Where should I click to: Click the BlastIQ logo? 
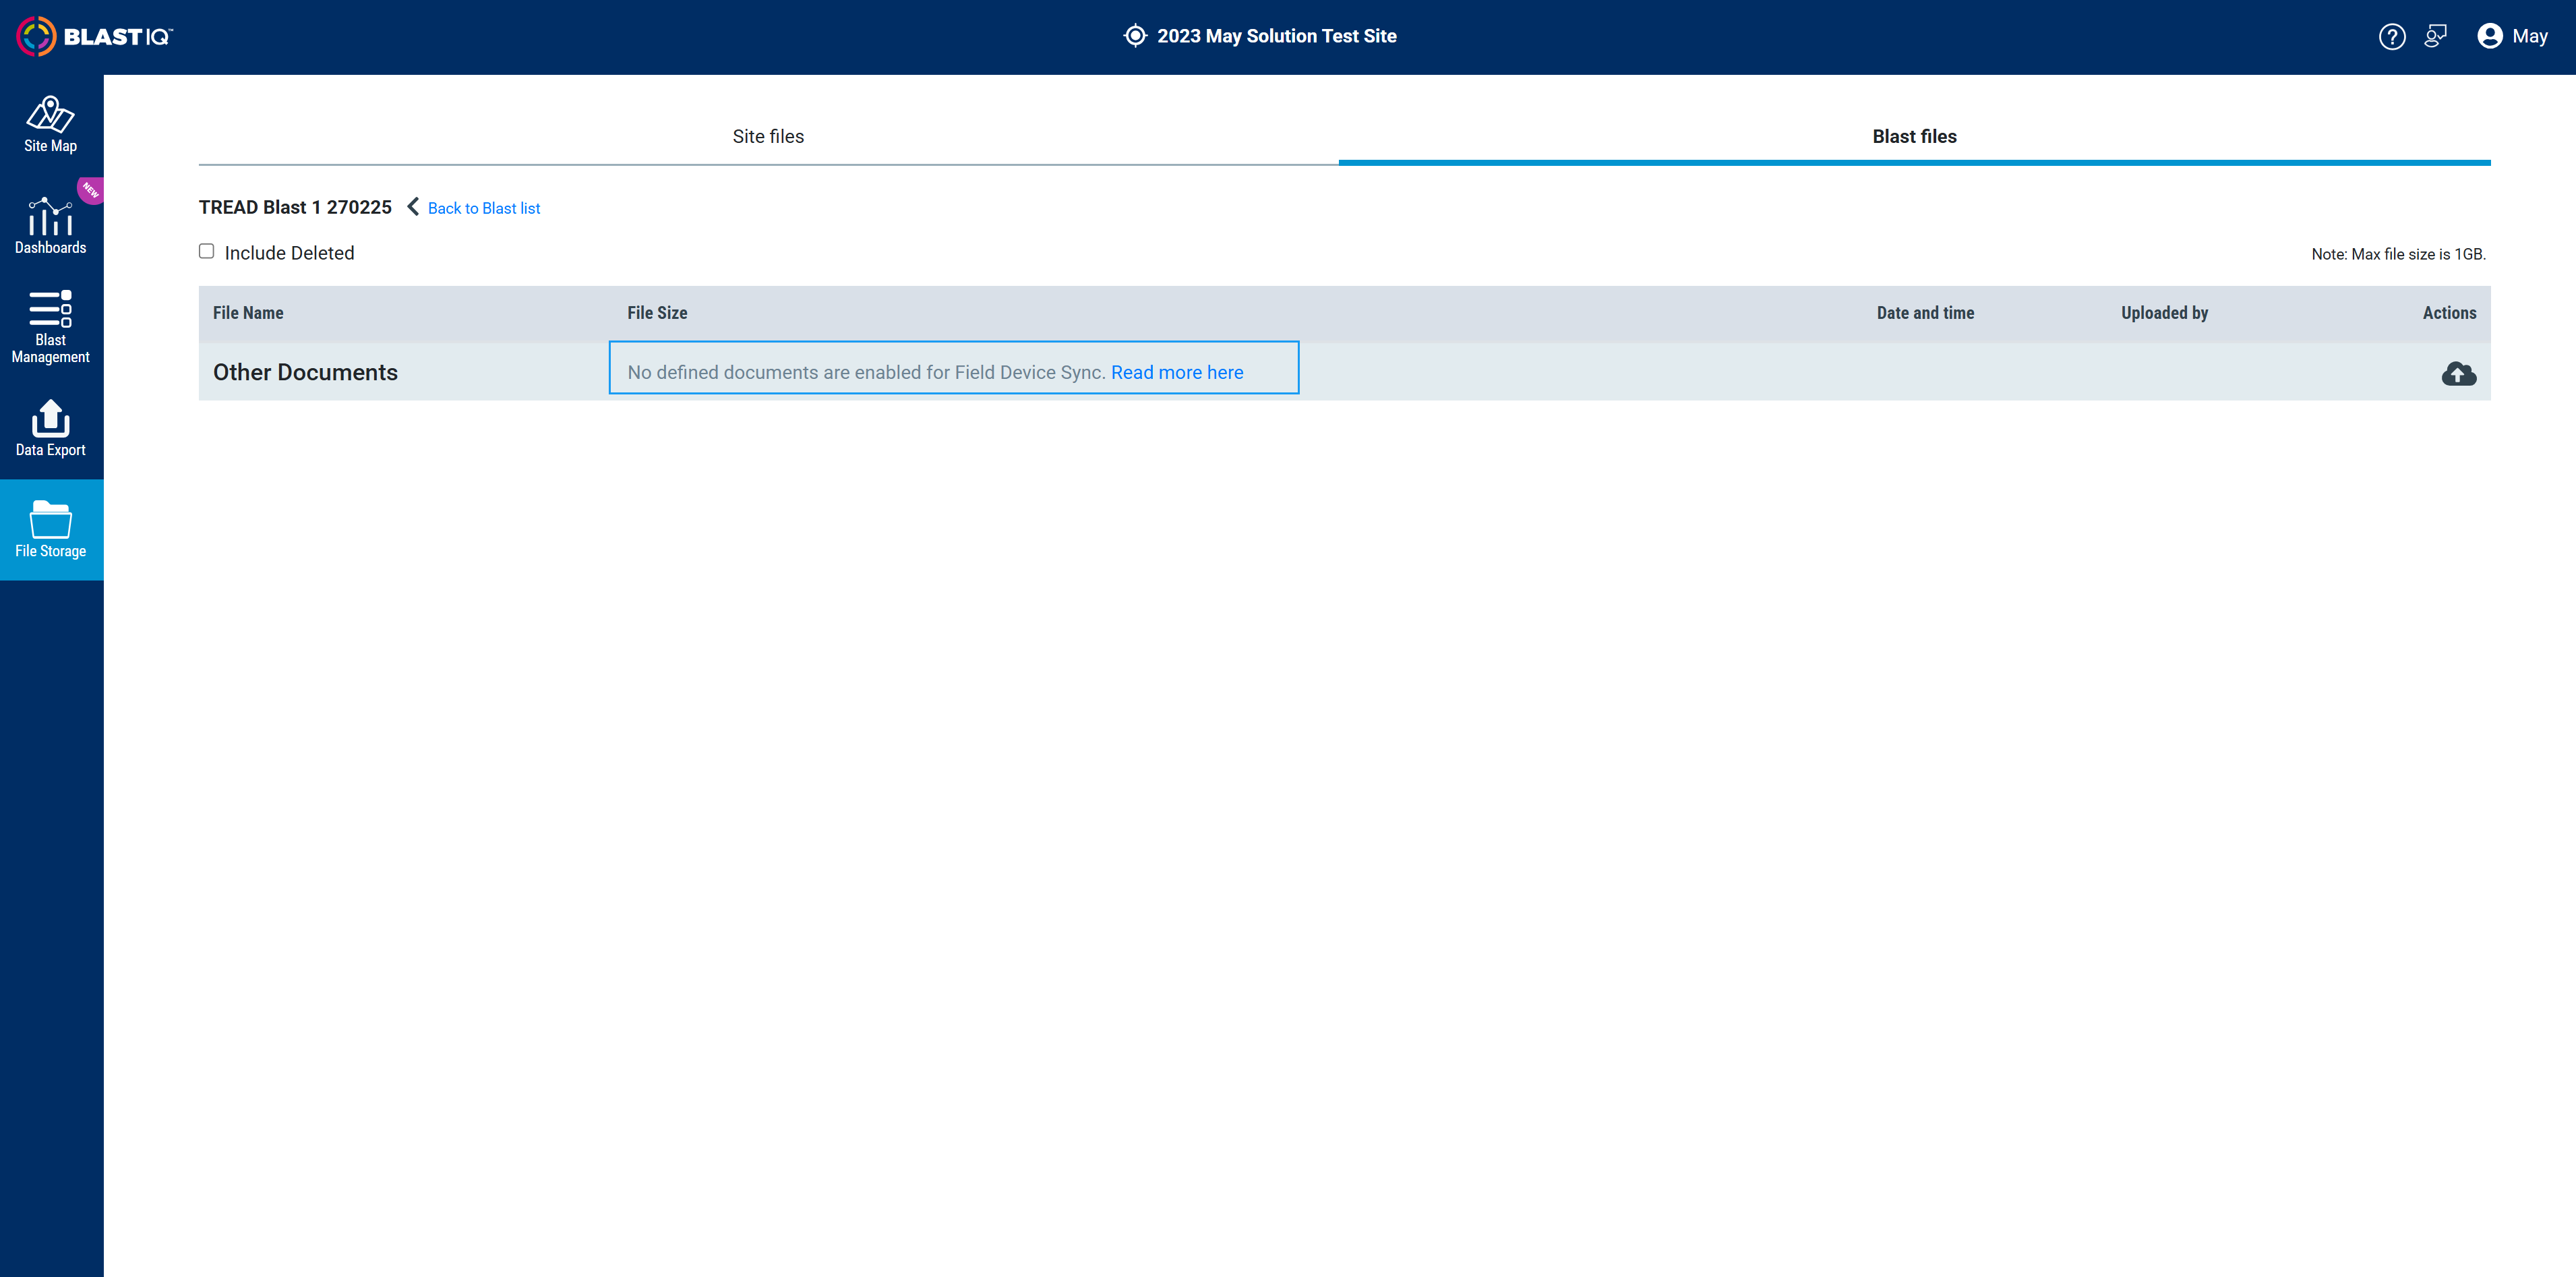pyautogui.click(x=95, y=36)
